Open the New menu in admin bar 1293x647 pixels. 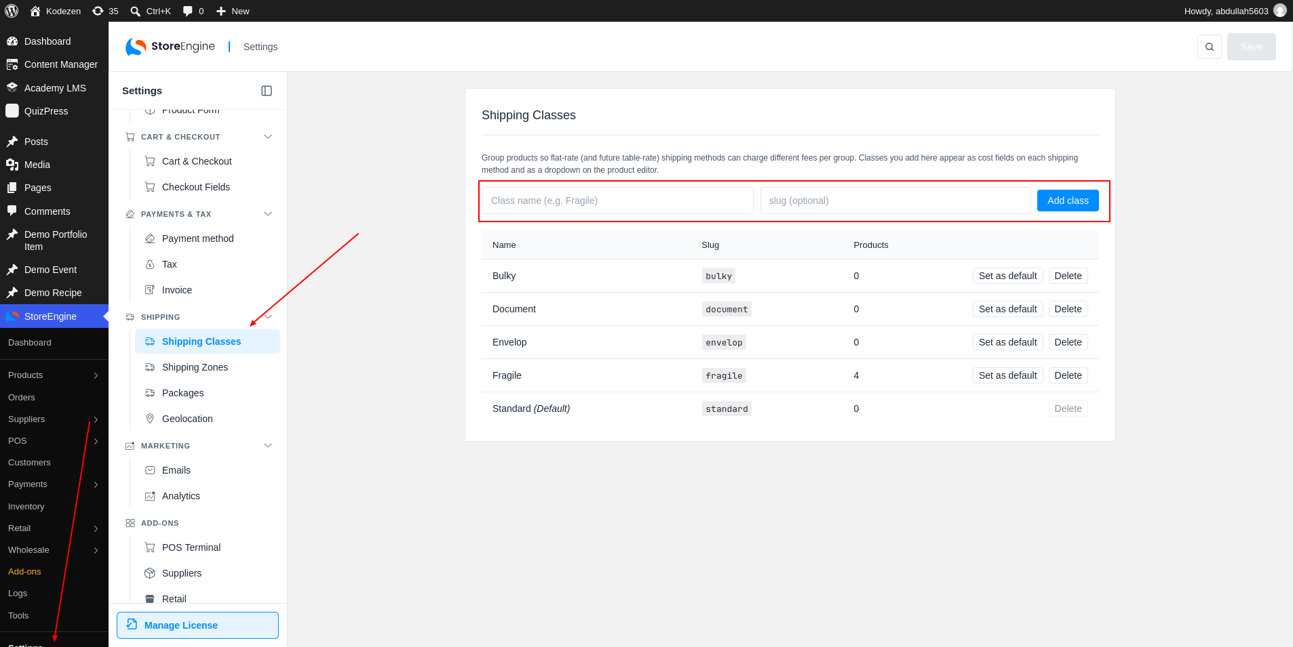pos(233,11)
